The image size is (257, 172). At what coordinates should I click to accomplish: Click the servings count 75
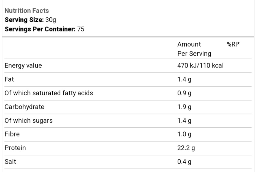coord(81,29)
